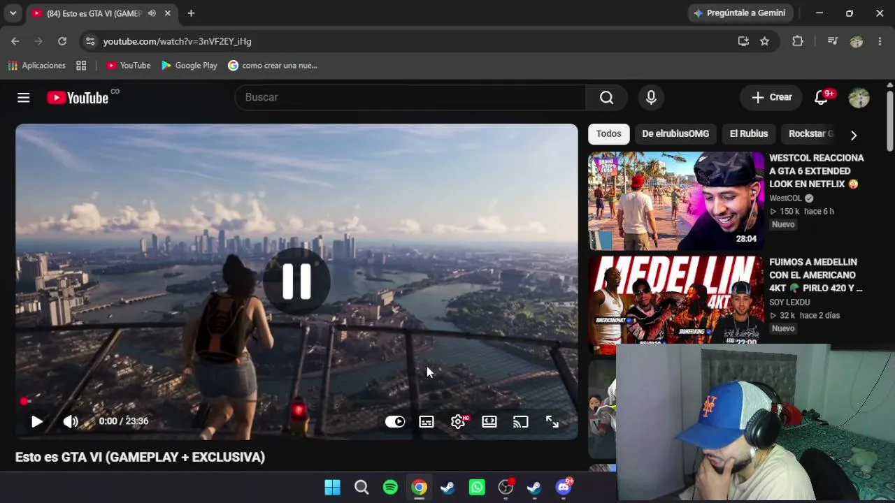895x503 pixels.
Task: Select the Todos filter chip
Action: pyautogui.click(x=609, y=134)
